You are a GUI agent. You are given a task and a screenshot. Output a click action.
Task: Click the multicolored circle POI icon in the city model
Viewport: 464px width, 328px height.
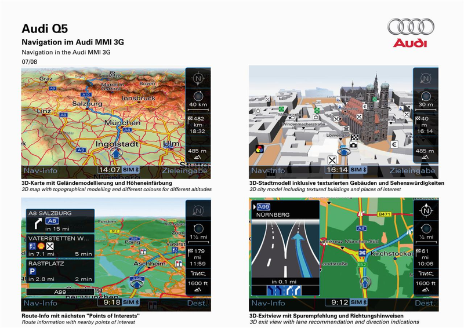259,149
